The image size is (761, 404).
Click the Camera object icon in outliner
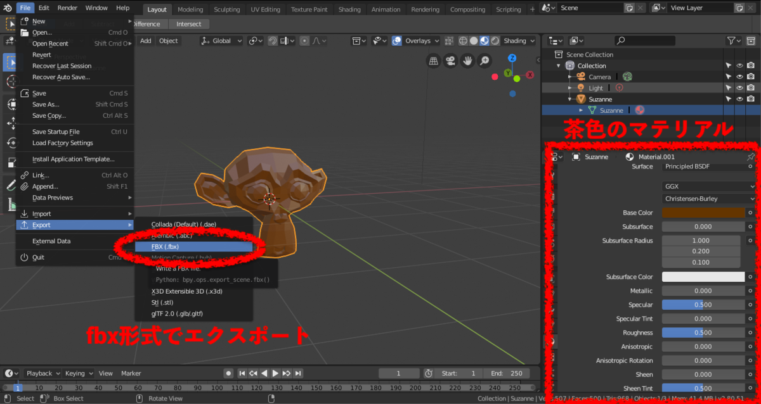pyautogui.click(x=580, y=77)
